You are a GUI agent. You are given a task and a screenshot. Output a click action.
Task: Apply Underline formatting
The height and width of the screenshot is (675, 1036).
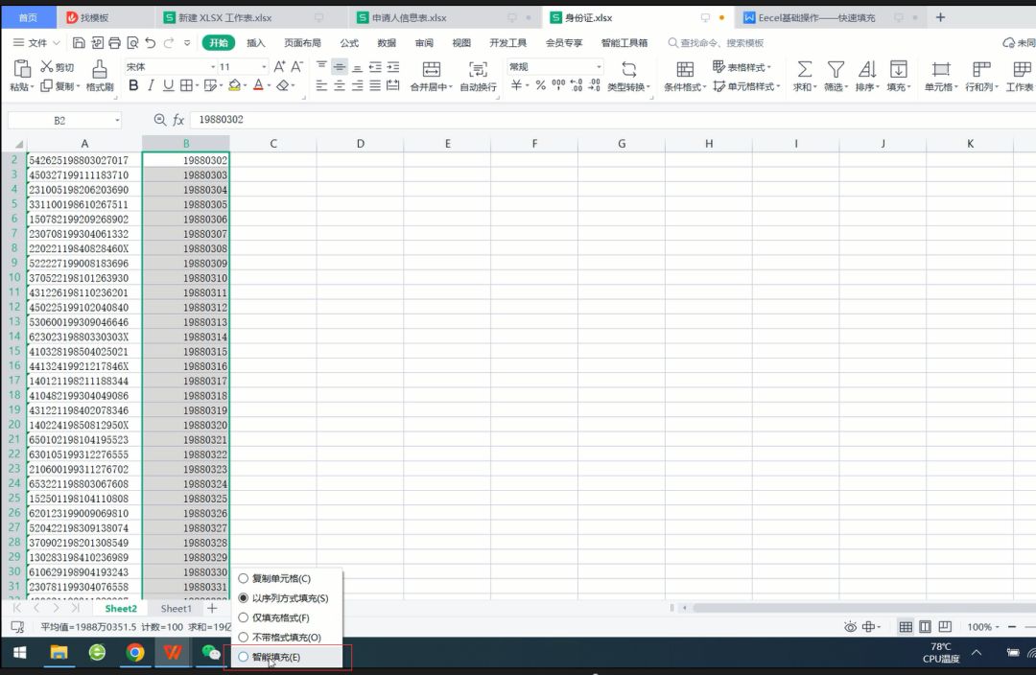[168, 85]
